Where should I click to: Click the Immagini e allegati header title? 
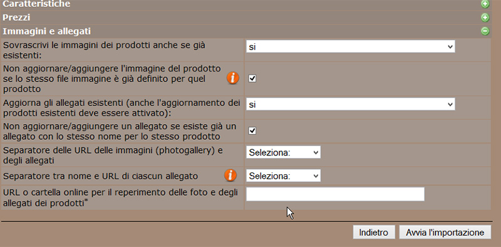[46, 31]
